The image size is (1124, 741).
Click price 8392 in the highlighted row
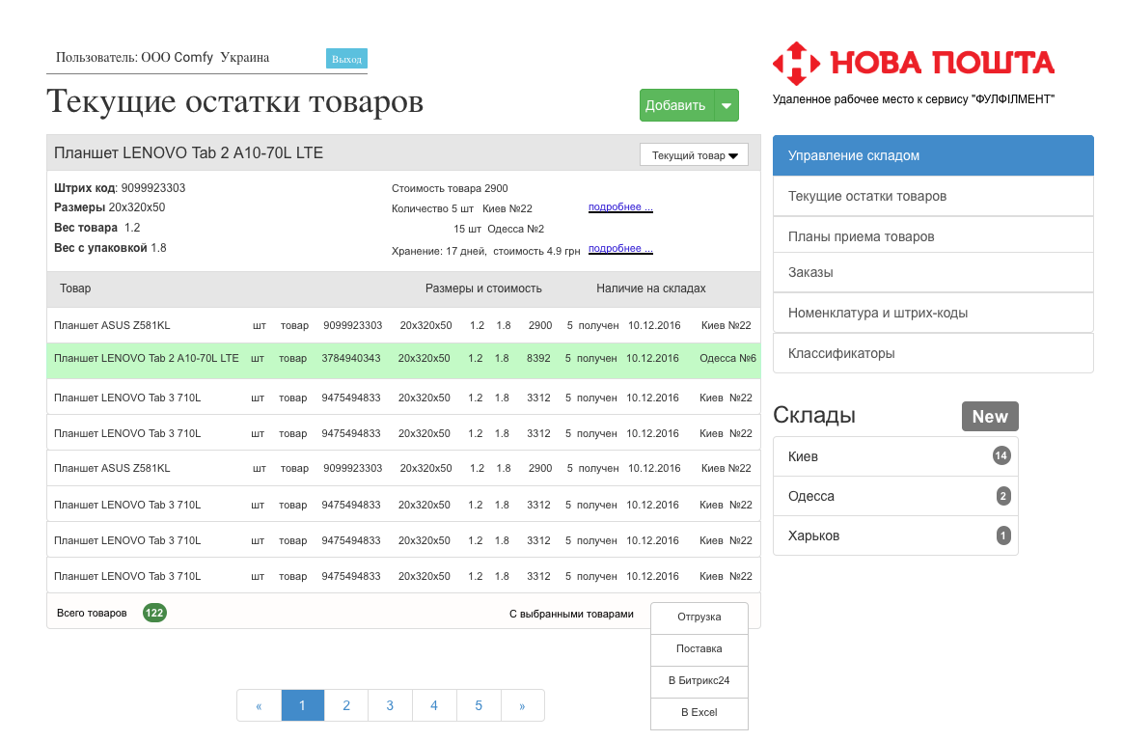[x=538, y=358]
